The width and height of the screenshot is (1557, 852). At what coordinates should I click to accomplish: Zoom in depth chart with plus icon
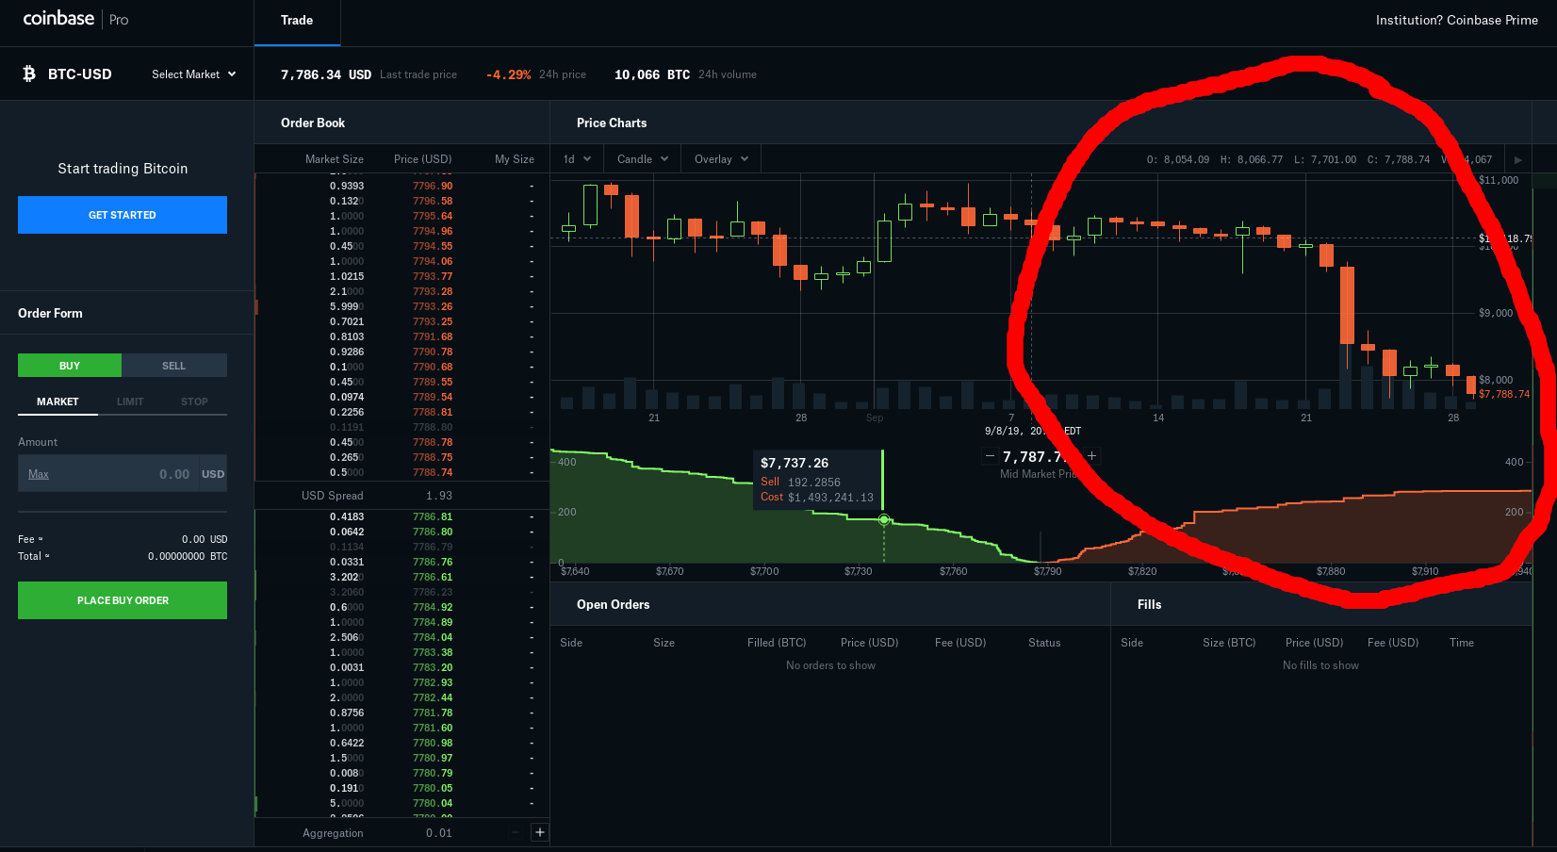(1091, 456)
